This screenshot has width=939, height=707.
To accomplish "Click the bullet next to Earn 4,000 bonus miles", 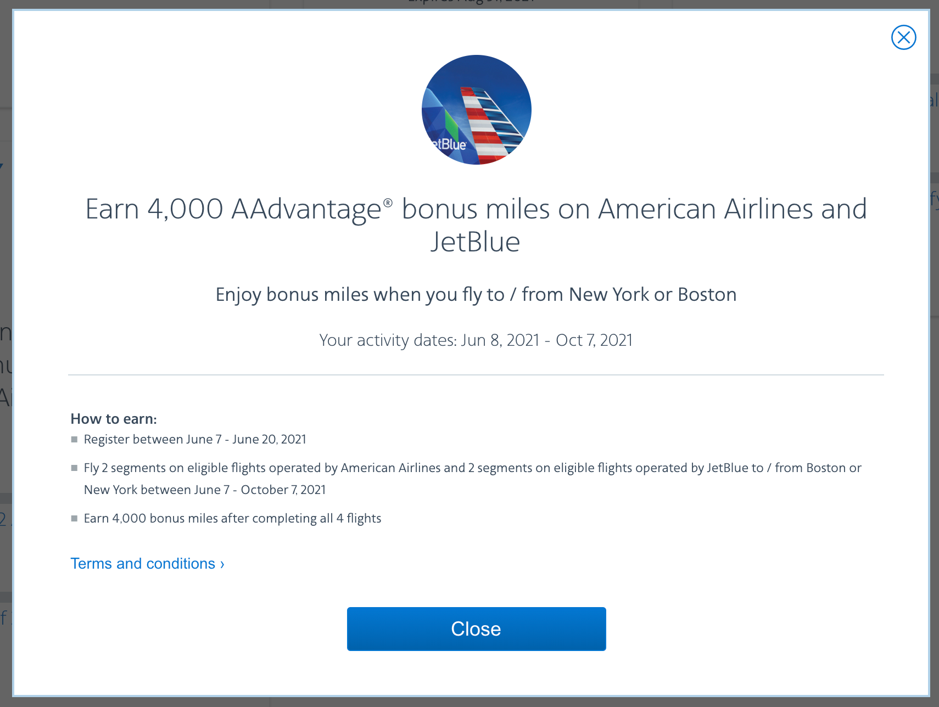I will [74, 518].
